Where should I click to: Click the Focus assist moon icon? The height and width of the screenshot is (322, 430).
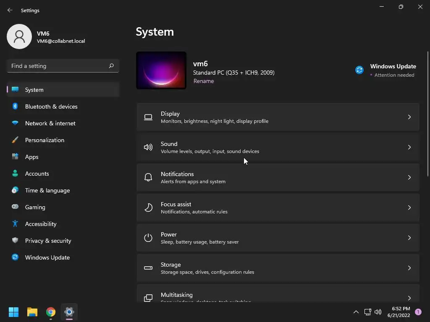tap(148, 208)
